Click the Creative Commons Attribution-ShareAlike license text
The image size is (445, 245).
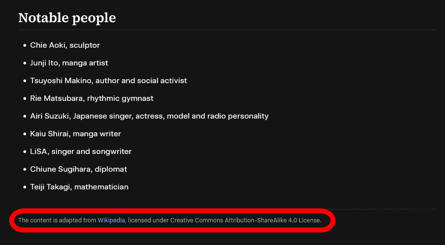[246, 220]
